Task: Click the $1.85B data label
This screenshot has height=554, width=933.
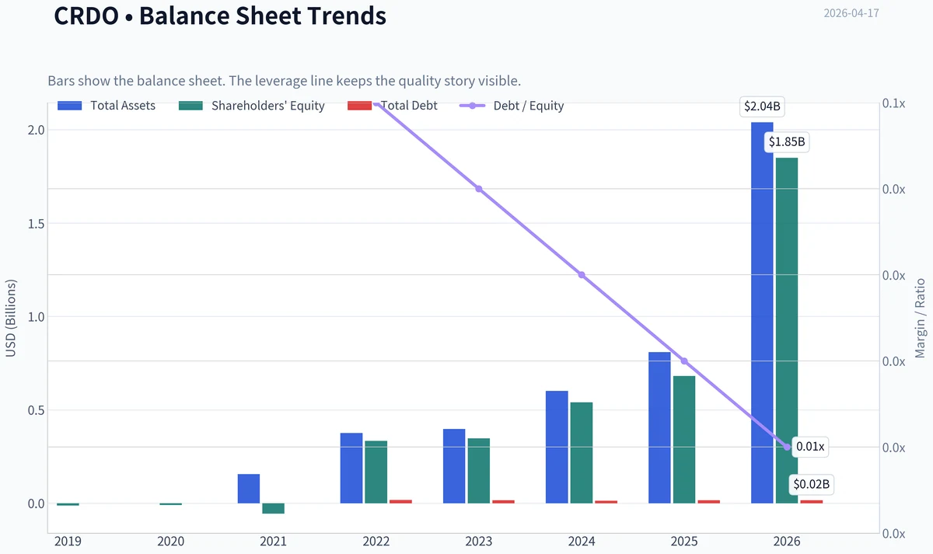Action: point(787,142)
